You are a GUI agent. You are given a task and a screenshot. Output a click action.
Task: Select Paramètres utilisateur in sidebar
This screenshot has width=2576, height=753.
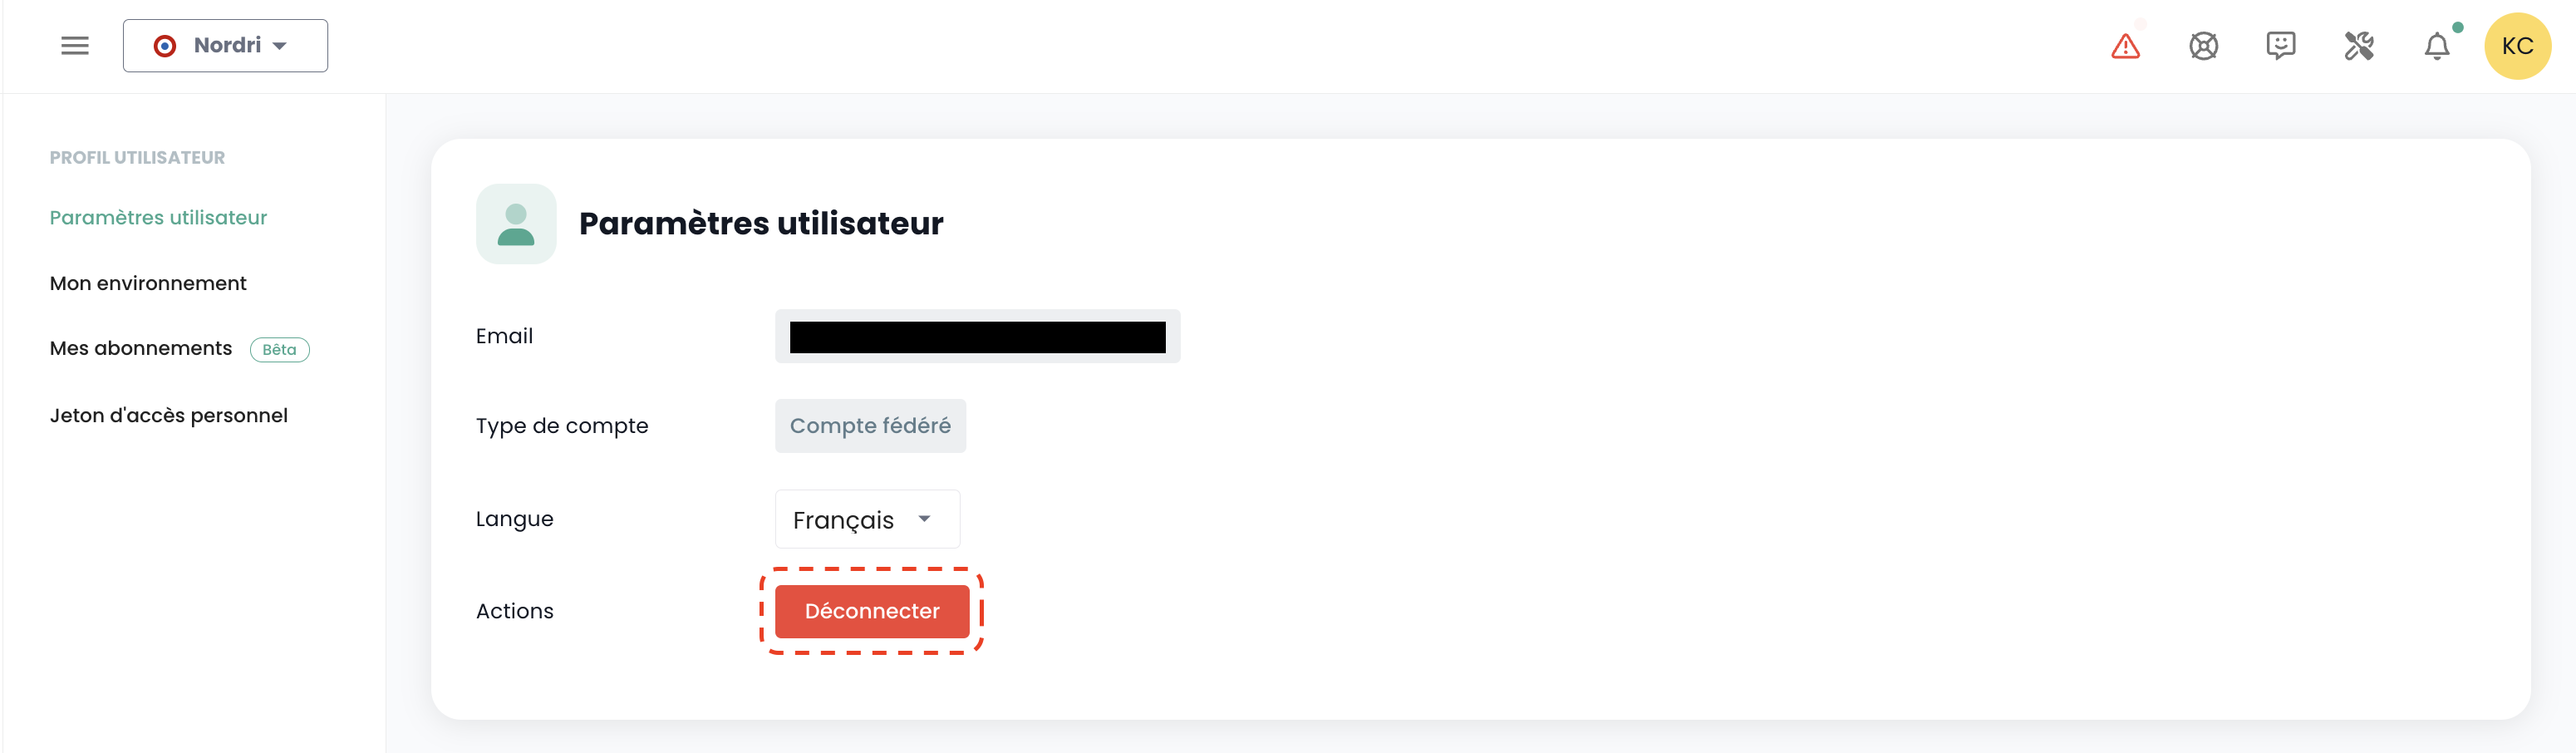(158, 218)
